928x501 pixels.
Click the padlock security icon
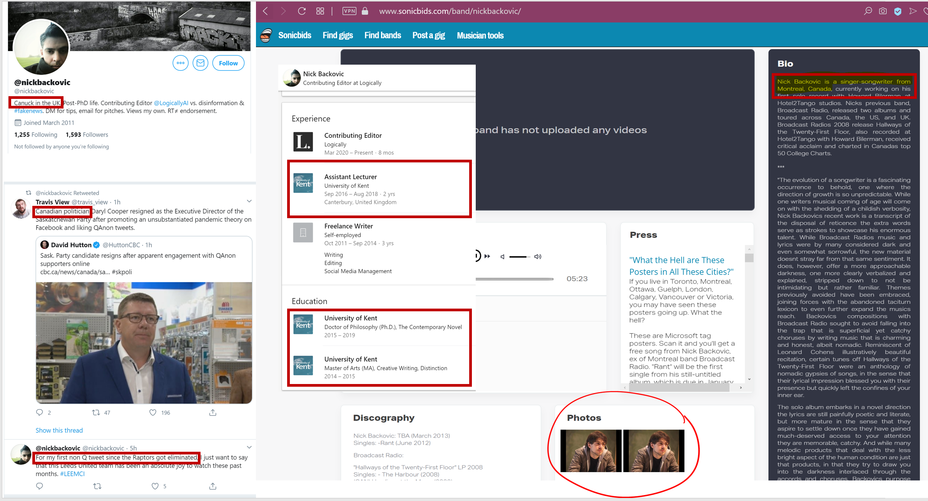(x=365, y=11)
